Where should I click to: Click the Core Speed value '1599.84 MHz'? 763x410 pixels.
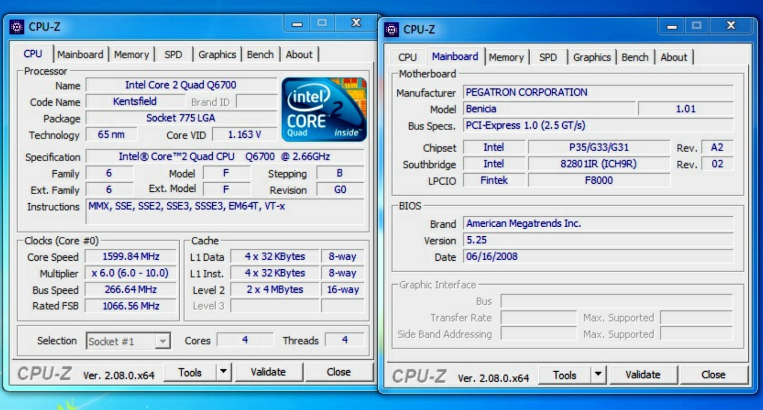(x=131, y=256)
